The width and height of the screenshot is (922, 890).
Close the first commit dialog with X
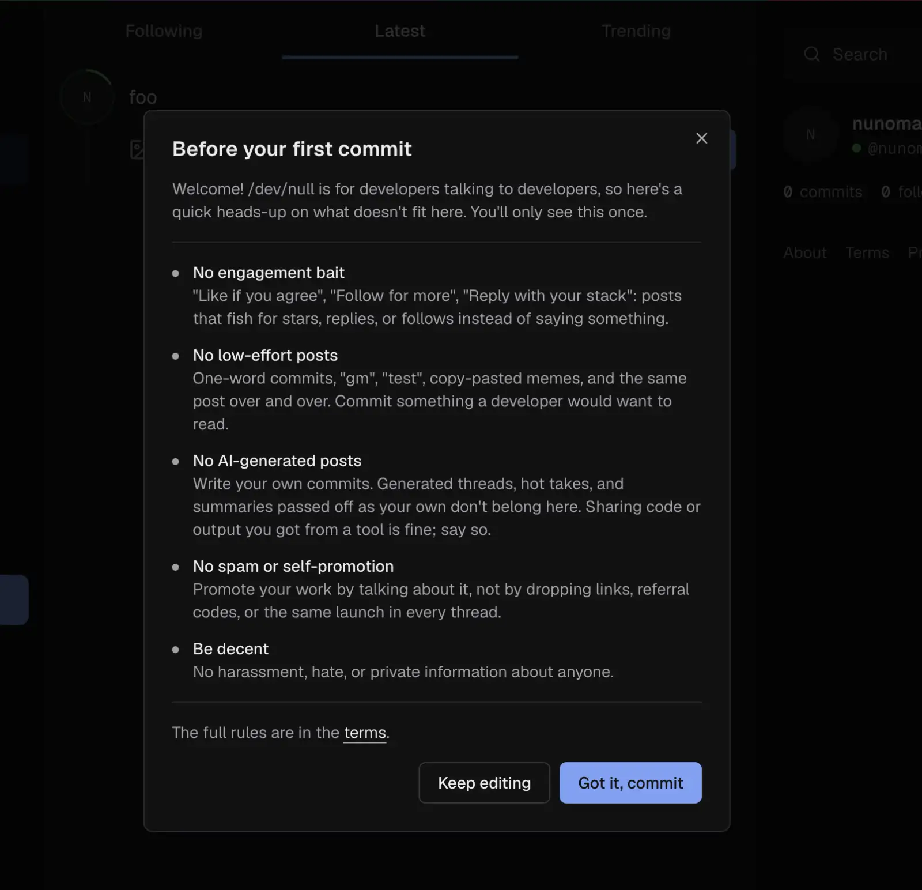click(x=701, y=138)
